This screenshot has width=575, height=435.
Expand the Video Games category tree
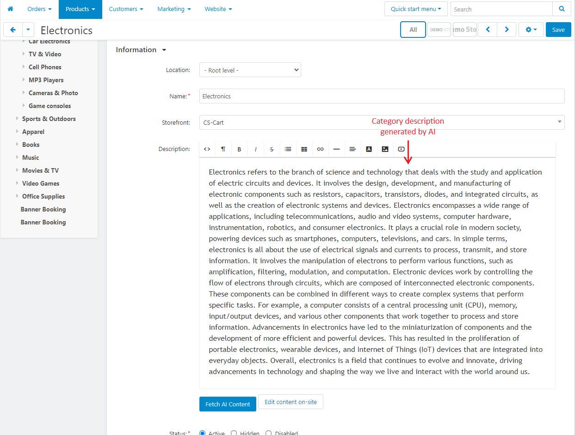coord(18,183)
